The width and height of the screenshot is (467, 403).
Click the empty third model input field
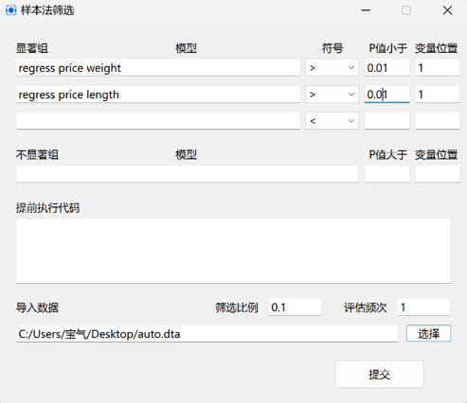(158, 121)
